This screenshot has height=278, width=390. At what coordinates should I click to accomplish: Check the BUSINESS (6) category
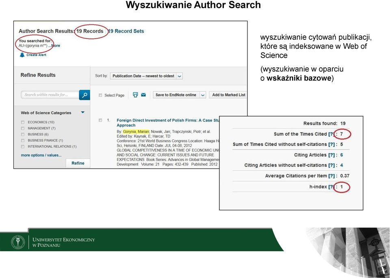pos(23,135)
